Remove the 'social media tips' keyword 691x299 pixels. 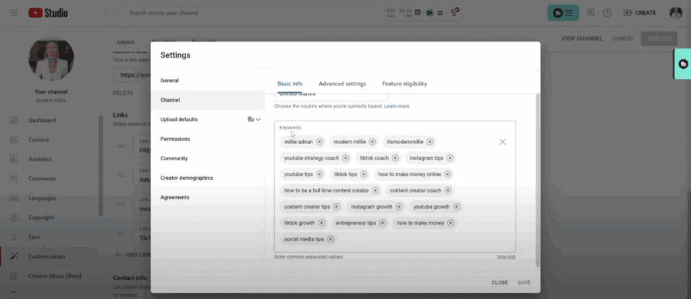tap(331, 239)
